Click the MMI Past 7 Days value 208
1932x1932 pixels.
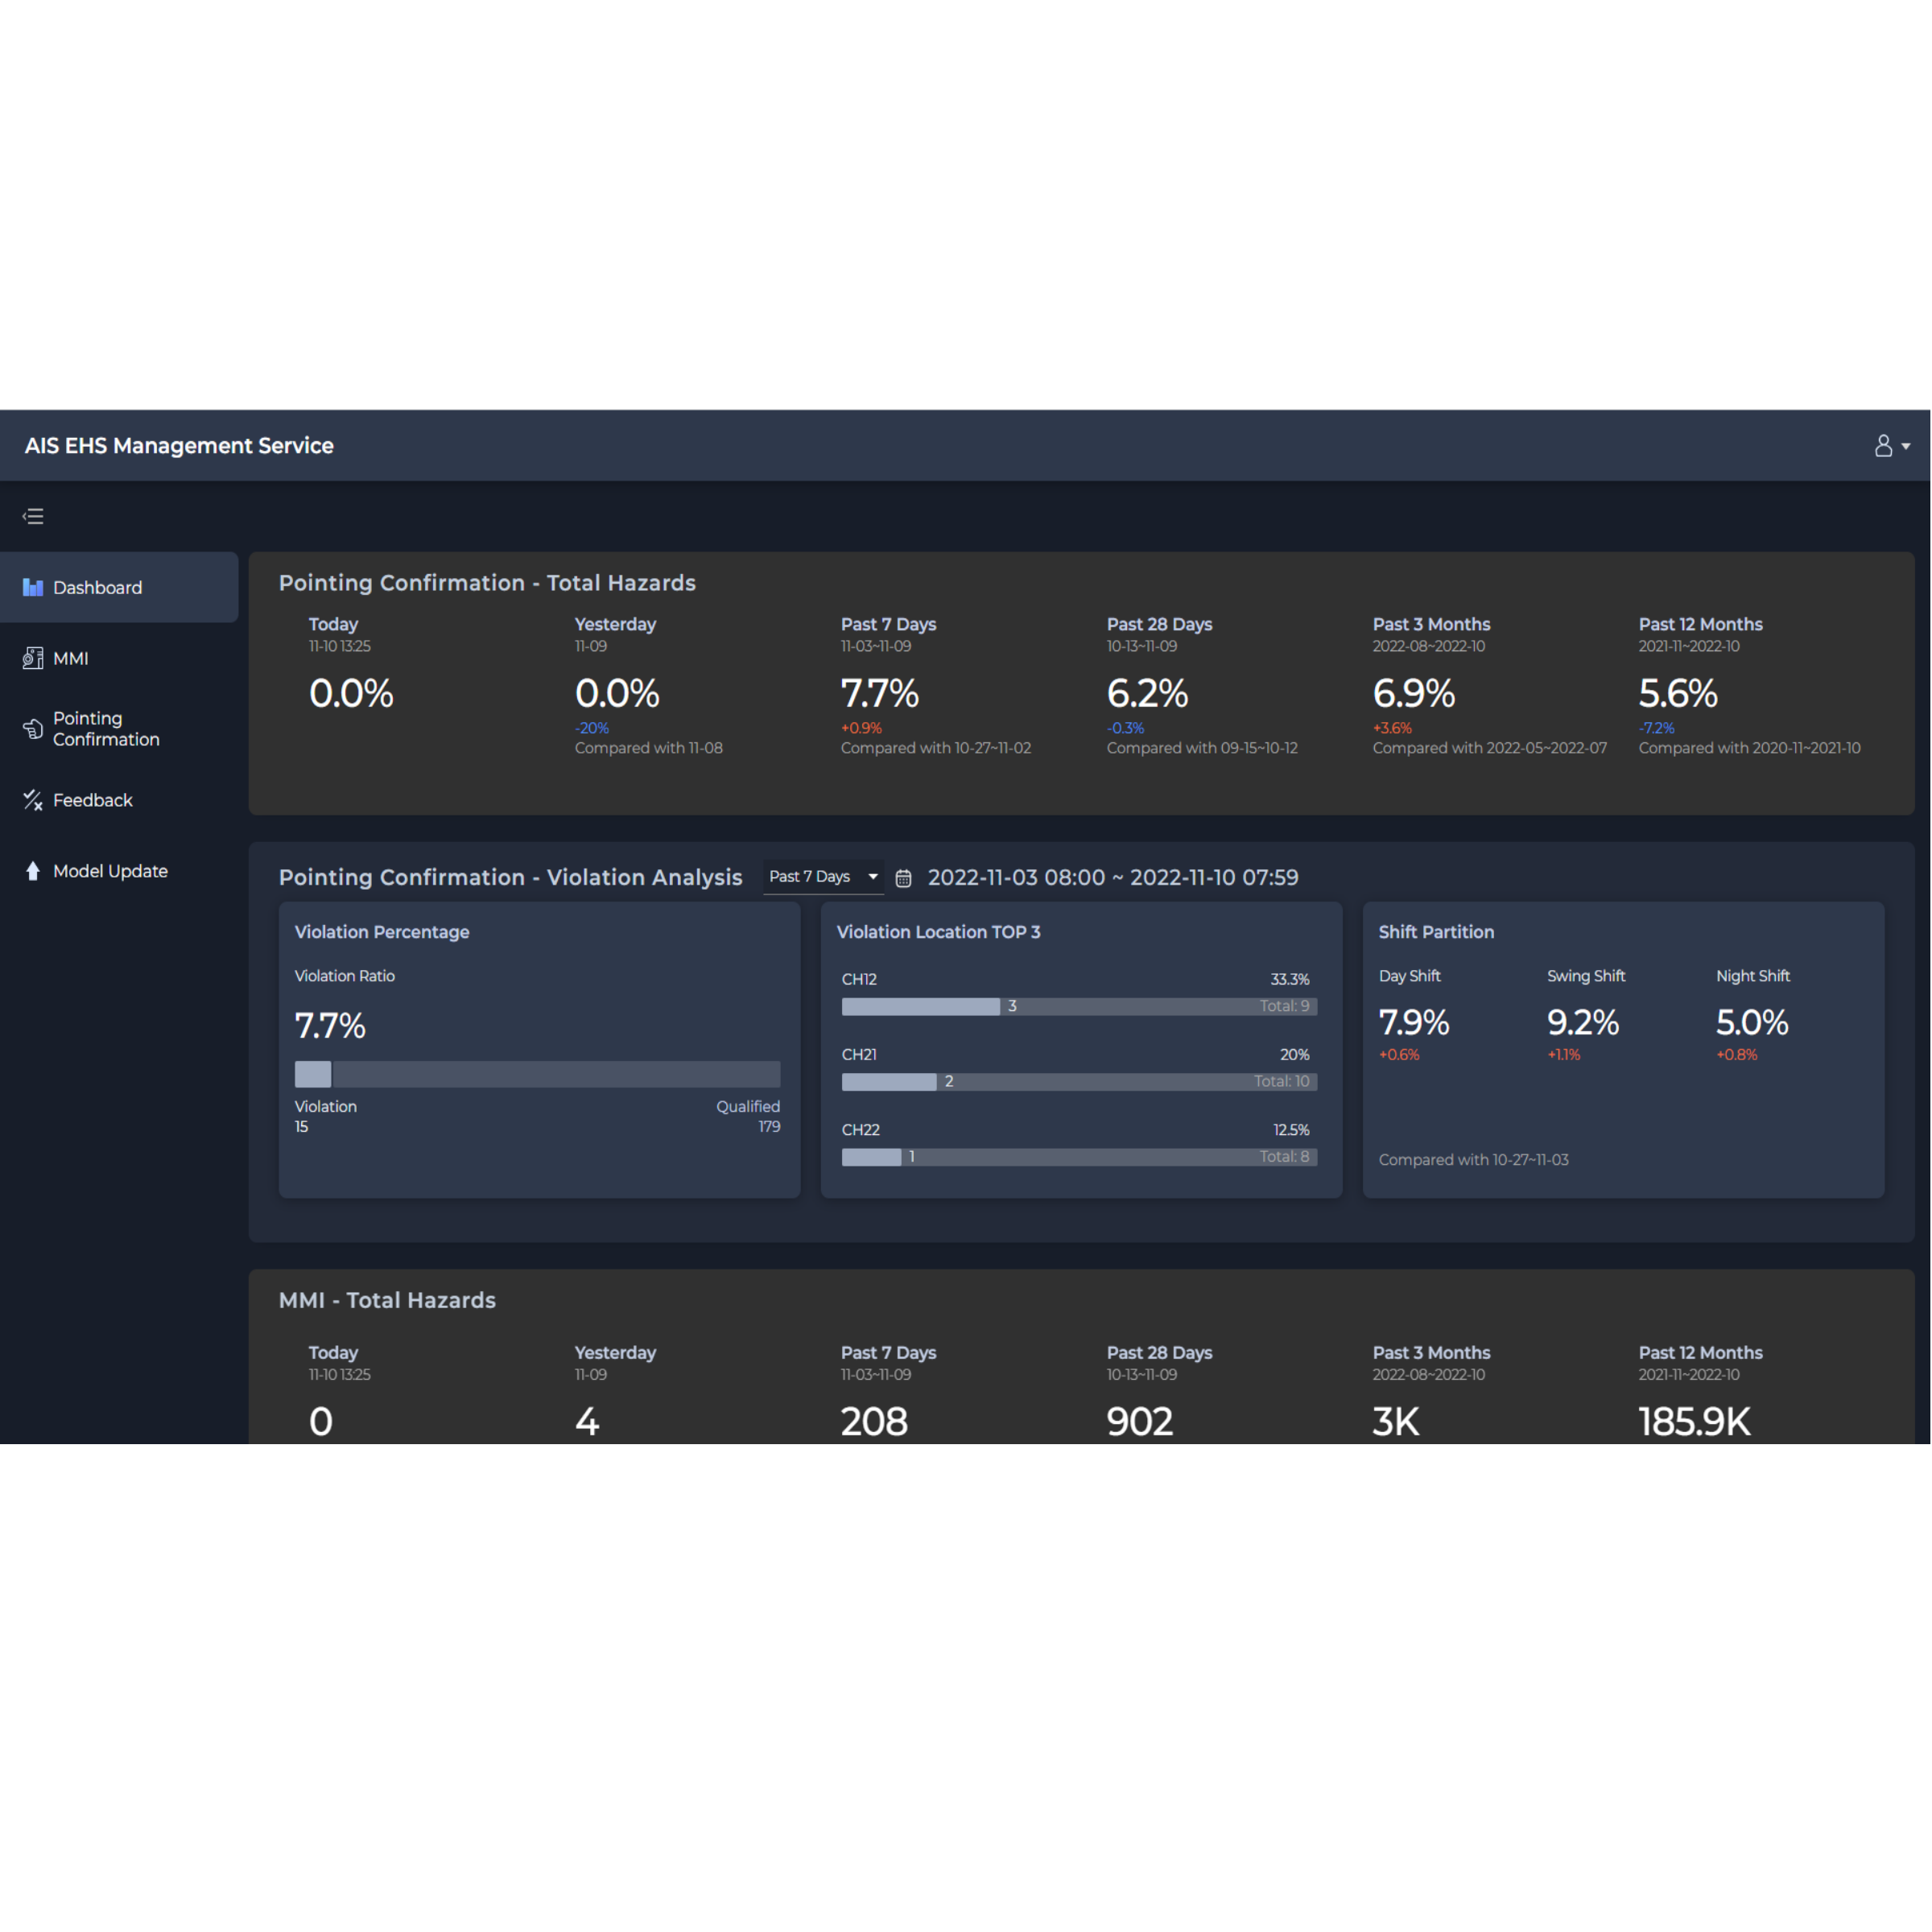874,1421
